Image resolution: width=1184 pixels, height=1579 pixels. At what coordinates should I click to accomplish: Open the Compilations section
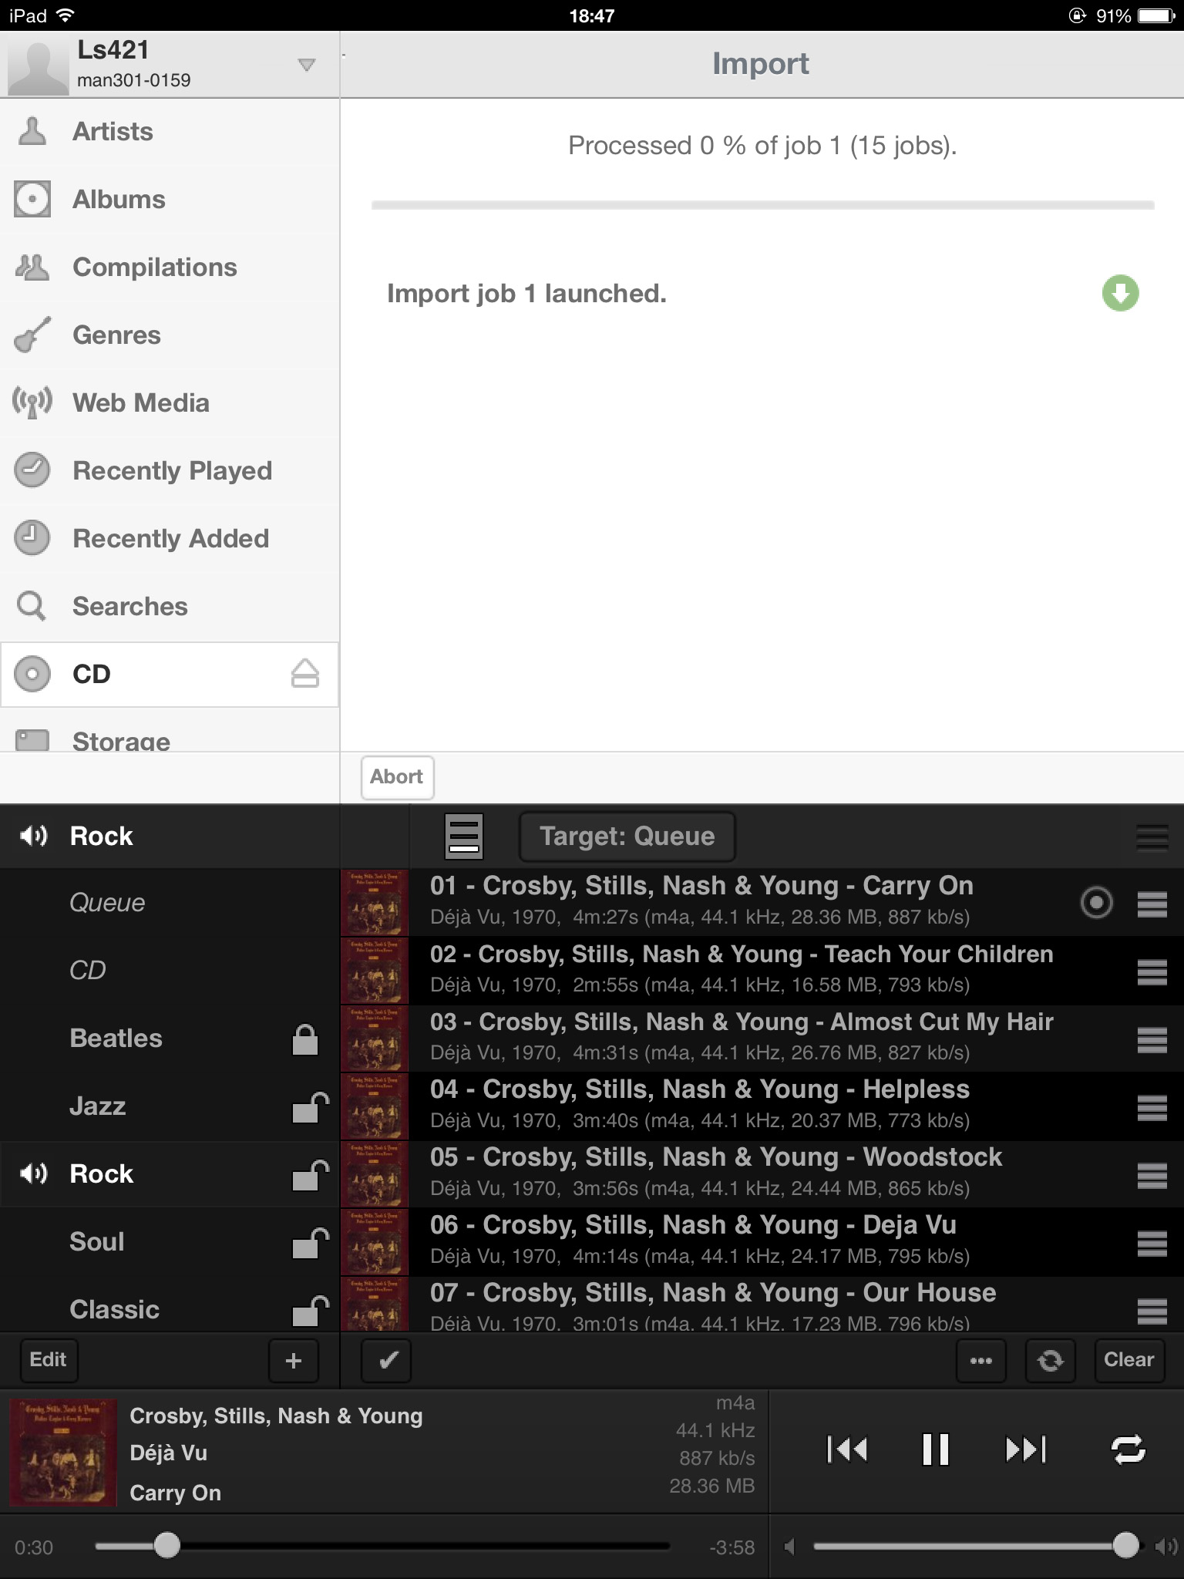coord(170,268)
